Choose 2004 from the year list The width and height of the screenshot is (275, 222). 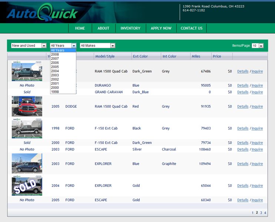click(63, 71)
